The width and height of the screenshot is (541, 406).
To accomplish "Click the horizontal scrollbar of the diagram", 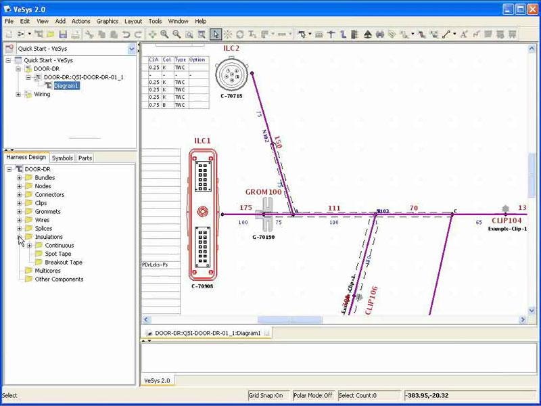I will (290, 320).
